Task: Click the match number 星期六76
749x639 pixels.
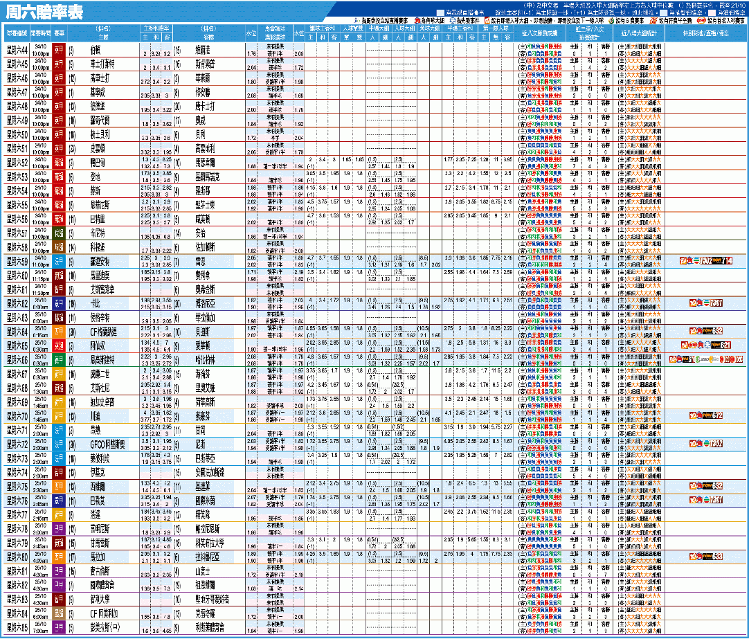Action: [17, 501]
